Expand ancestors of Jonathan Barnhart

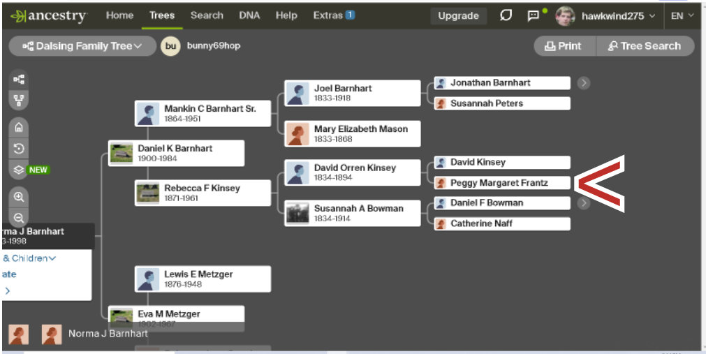584,83
